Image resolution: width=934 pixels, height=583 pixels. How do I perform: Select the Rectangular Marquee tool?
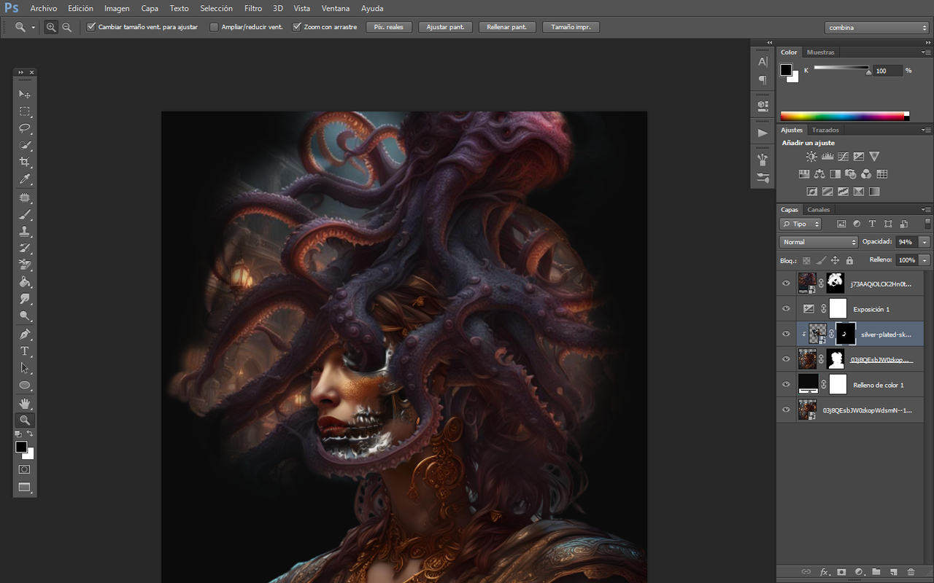click(25, 111)
